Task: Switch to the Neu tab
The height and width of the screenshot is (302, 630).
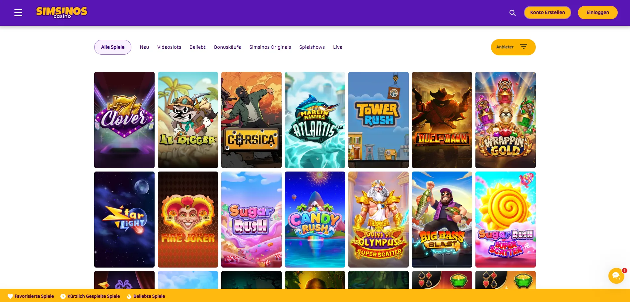Action: tap(144, 47)
